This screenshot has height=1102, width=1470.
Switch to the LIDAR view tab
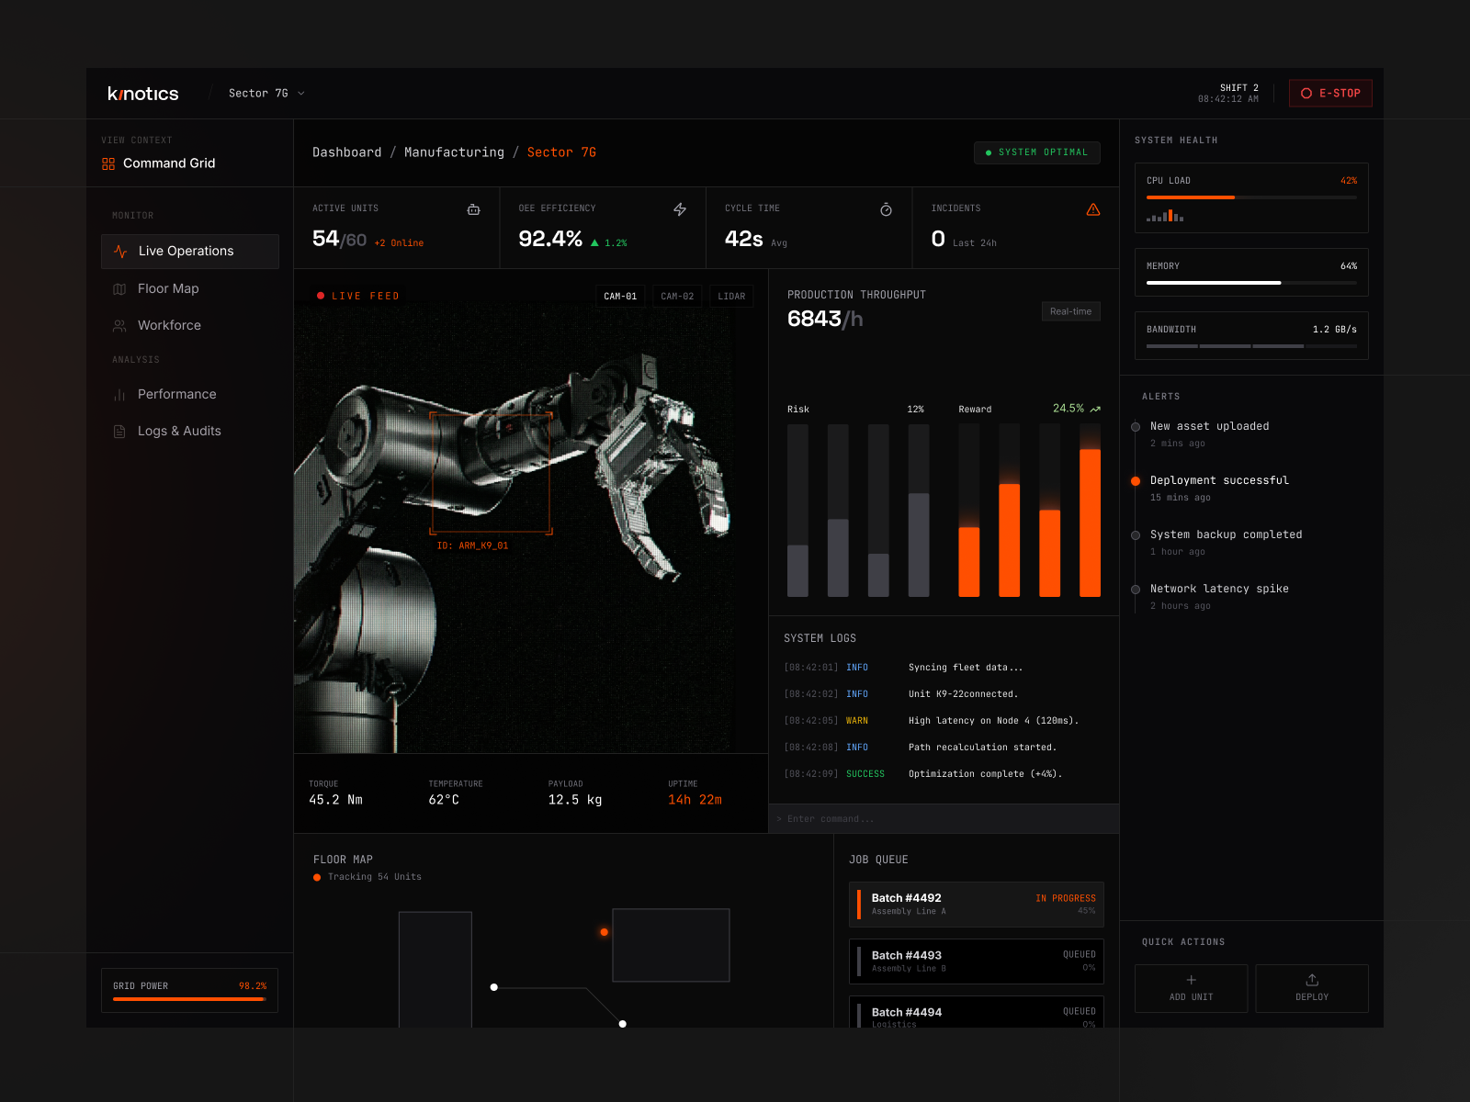[731, 296]
